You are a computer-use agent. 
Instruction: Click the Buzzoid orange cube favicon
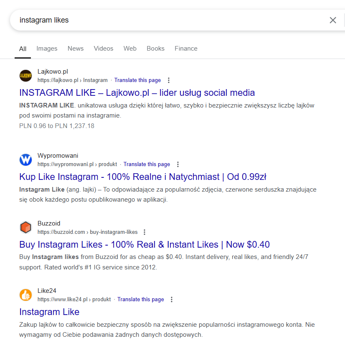pyautogui.click(x=25, y=228)
